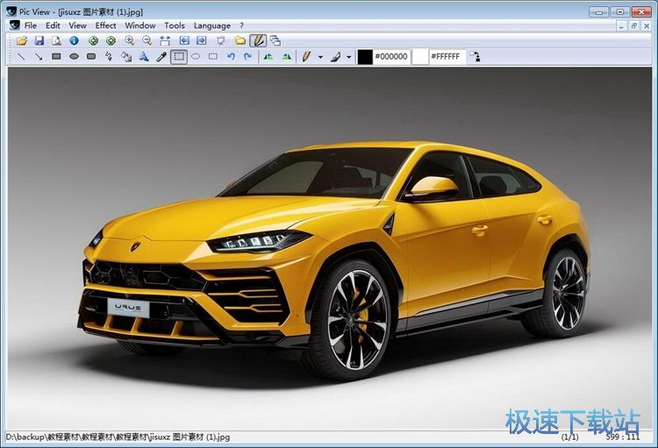Toggle the rectangular selection tool

(179, 56)
